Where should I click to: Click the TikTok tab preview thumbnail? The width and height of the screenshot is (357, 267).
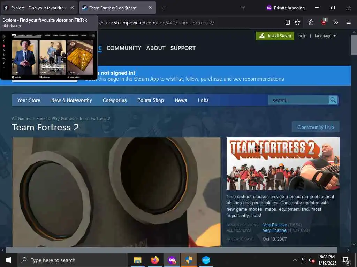[49, 55]
